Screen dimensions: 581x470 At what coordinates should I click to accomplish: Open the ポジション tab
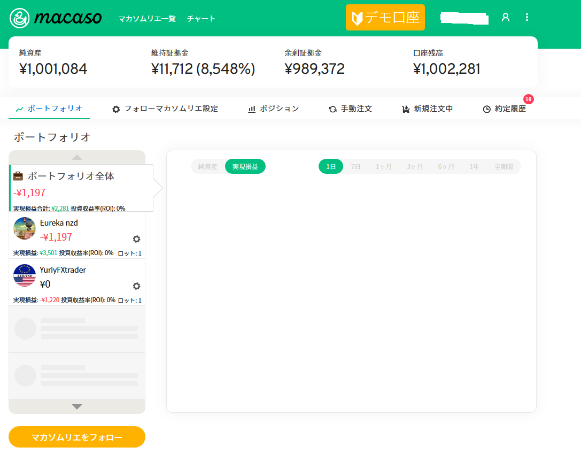(273, 109)
